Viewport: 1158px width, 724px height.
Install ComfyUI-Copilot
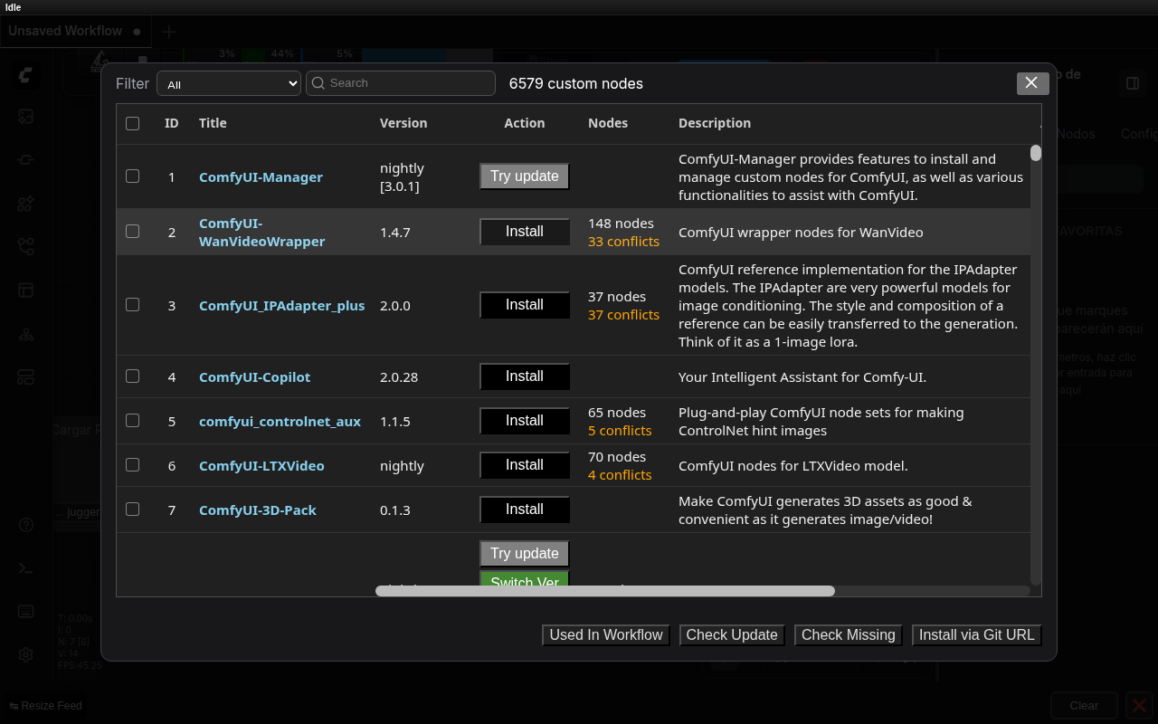525,376
